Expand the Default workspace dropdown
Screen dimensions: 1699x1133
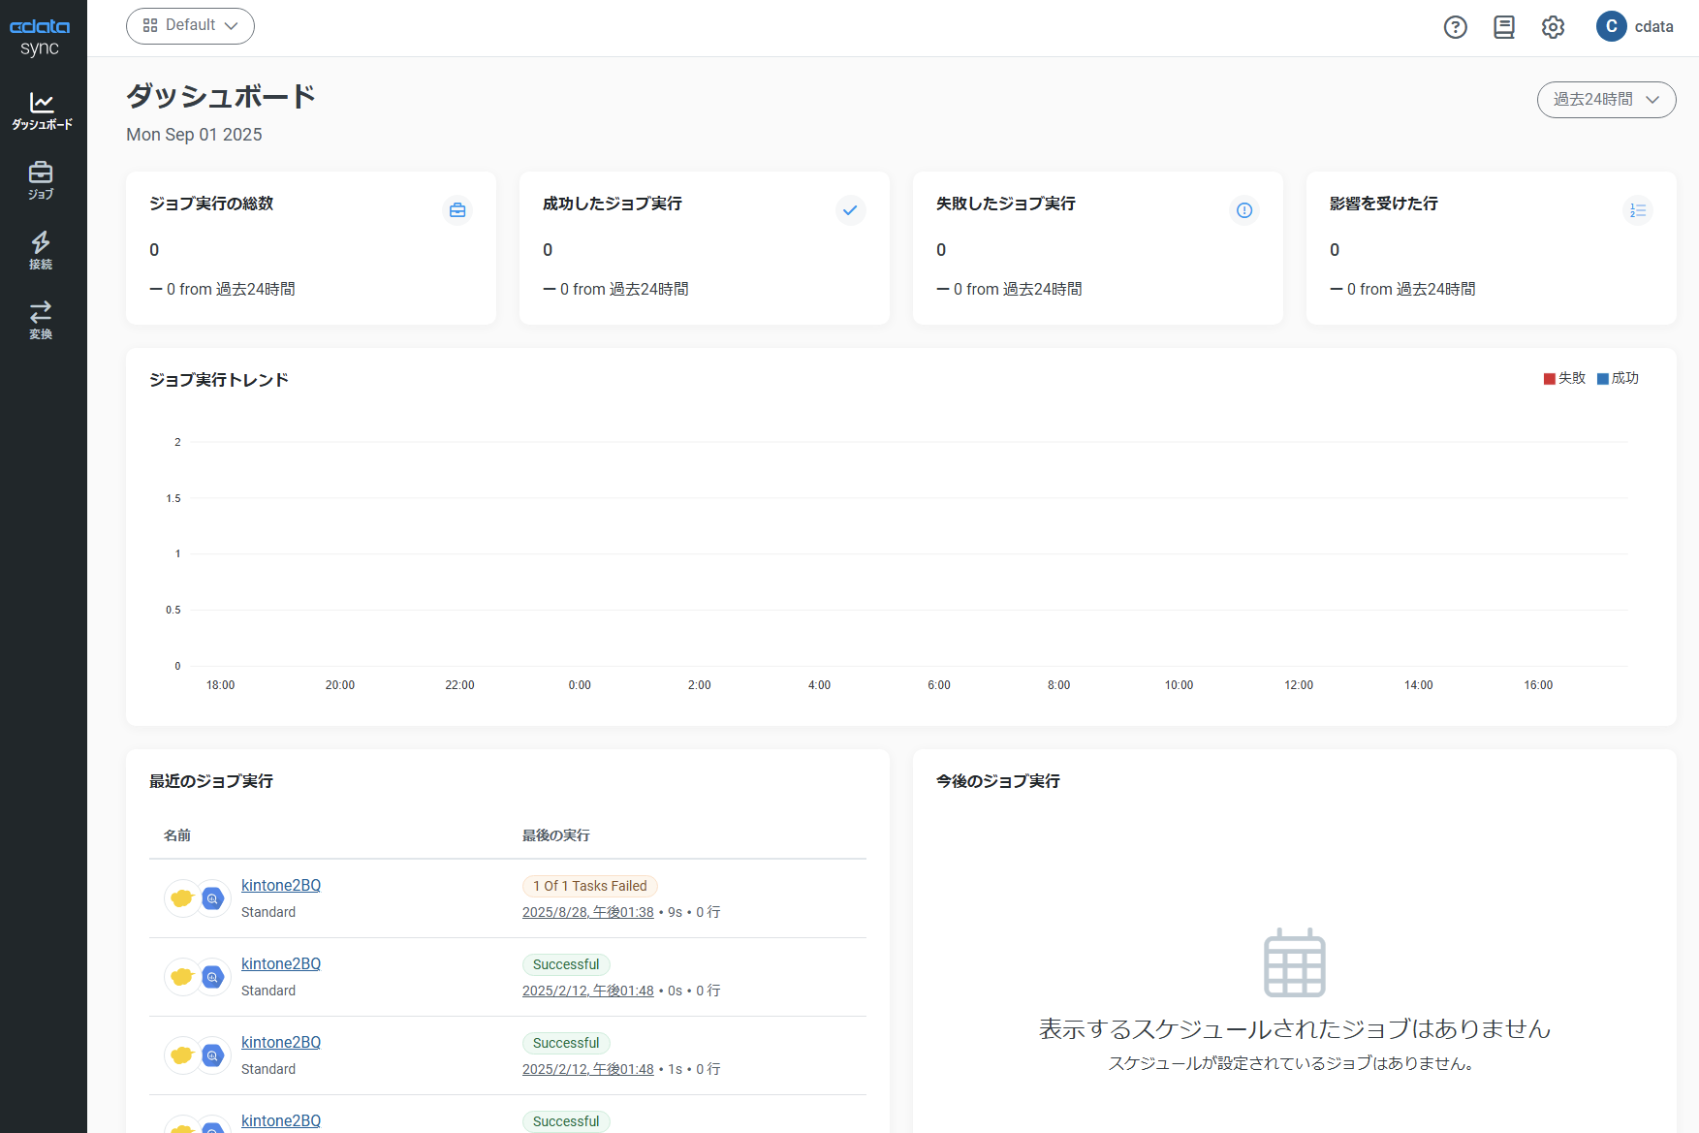coord(190,26)
